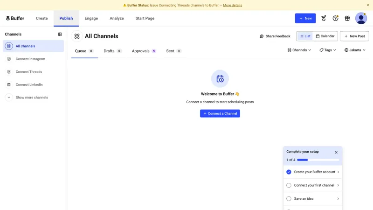The width and height of the screenshot is (373, 210).
Task: Expand Connect your first channel chevron
Action: 338,185
